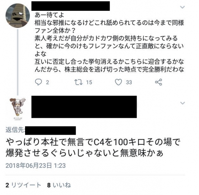
Task: Open the share icon on first tweet
Action: (x=158, y=82)
